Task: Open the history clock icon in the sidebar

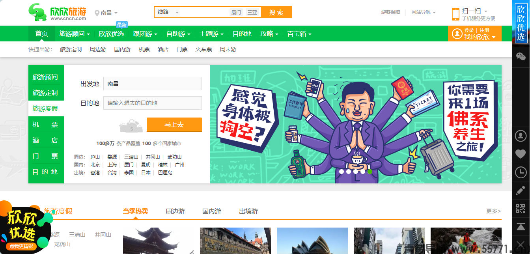Action: point(521,172)
